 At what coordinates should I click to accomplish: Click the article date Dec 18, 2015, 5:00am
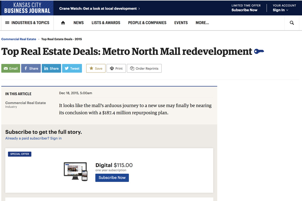coord(75,93)
